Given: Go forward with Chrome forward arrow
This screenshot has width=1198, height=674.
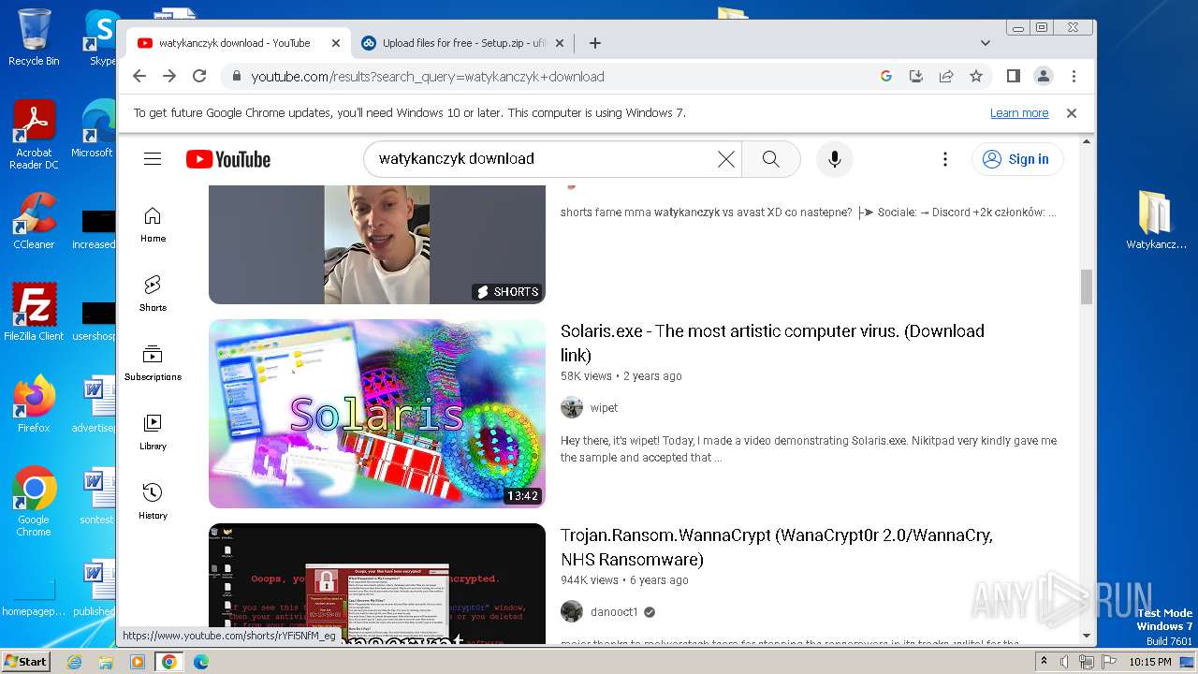Looking at the screenshot, I should click(x=169, y=76).
